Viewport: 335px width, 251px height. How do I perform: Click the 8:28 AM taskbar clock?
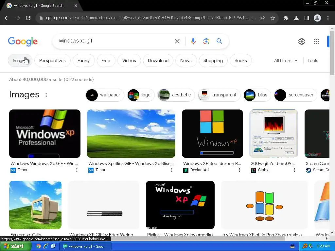pyautogui.click(x=323, y=246)
